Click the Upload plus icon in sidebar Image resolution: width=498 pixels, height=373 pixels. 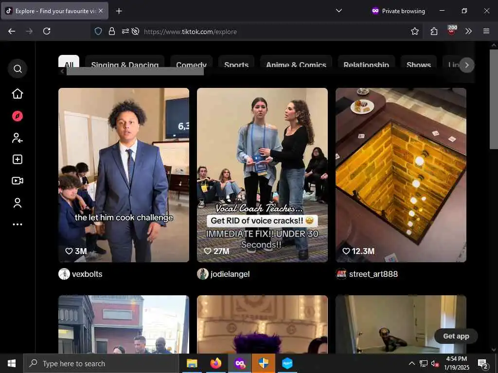[x=18, y=159]
